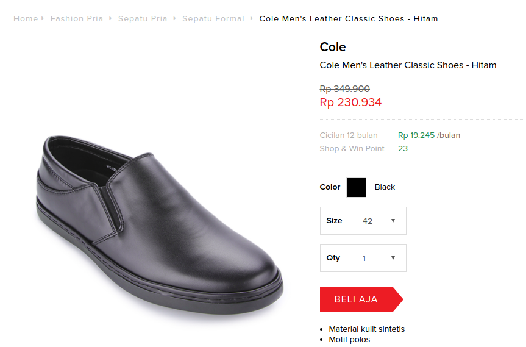
Task: Click the Shop & Win Point value 23
Action: pos(403,148)
